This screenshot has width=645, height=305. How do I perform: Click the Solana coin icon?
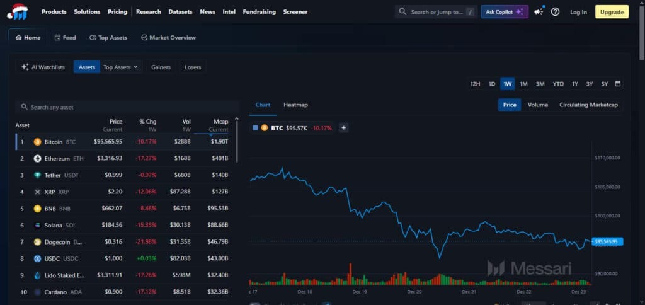point(37,225)
